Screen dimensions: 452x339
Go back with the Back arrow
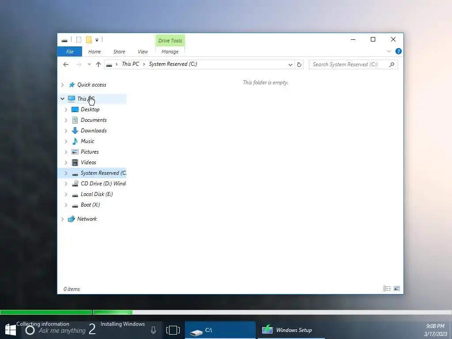[66, 64]
